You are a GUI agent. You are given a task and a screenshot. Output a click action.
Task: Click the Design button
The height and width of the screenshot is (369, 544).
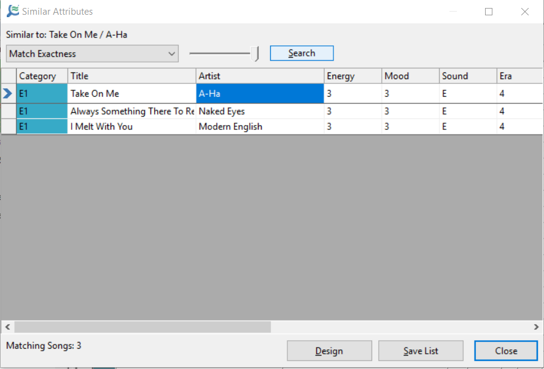pyautogui.click(x=329, y=351)
